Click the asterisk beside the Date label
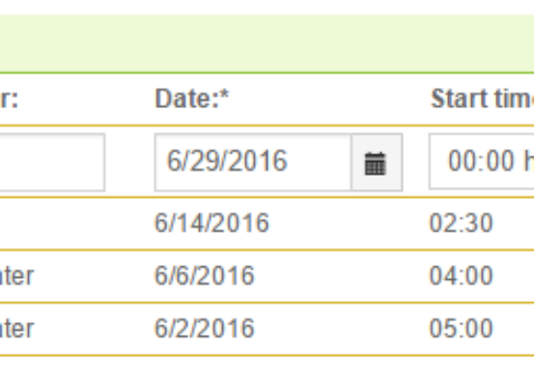534x386 pixels. coord(224,95)
